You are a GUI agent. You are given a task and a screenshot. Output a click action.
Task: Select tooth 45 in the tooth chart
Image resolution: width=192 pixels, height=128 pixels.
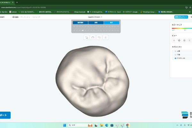tap(83, 30)
